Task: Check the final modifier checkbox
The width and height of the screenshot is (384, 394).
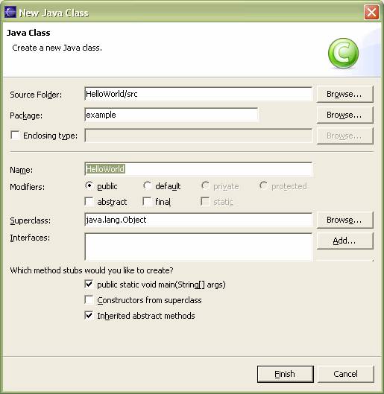Action: pos(147,202)
